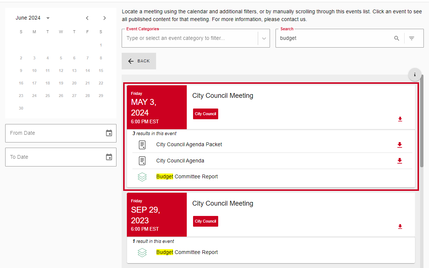Viewport: 429px width, 268px height.
Task: Open Budget Committee Report under May 3 meeting
Action: (187, 176)
